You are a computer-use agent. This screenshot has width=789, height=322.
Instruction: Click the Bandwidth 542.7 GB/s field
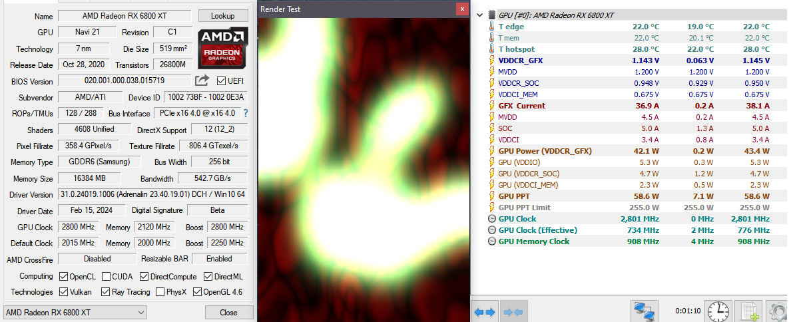tap(212, 178)
